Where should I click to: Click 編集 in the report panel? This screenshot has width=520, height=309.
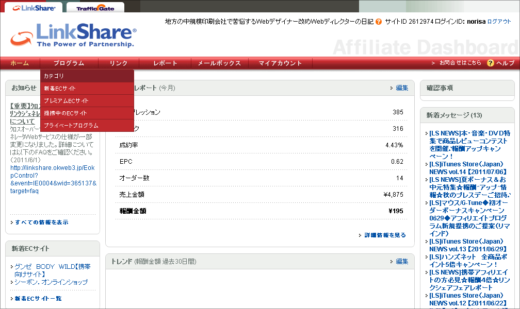point(402,88)
